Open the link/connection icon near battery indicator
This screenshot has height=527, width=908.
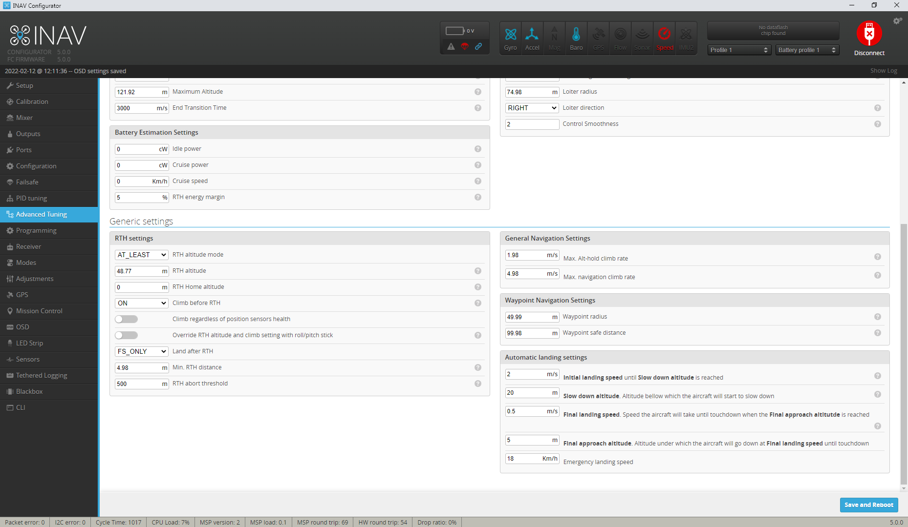coord(478,47)
